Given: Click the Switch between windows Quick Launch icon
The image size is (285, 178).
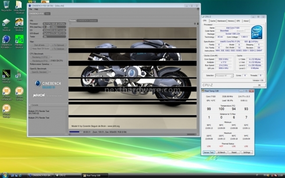Looking at the screenshot, I should click(x=16, y=175).
